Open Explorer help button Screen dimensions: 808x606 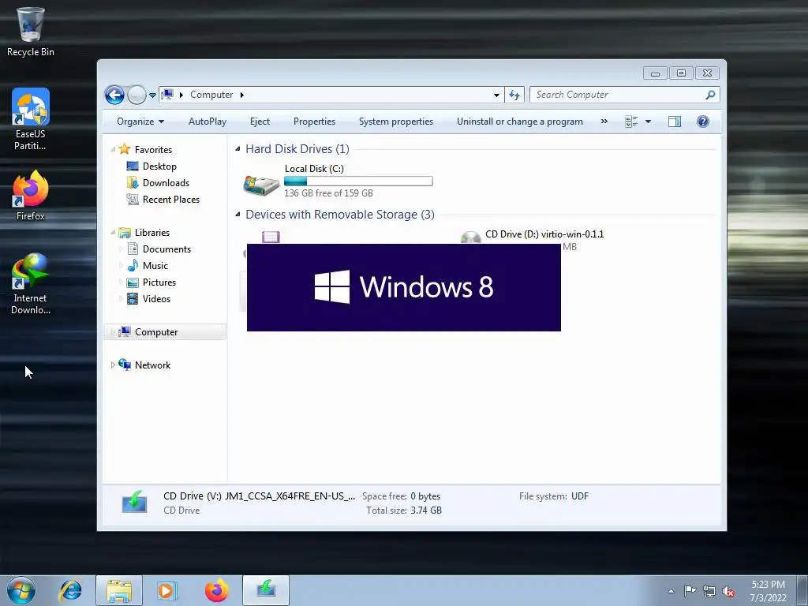[703, 122]
